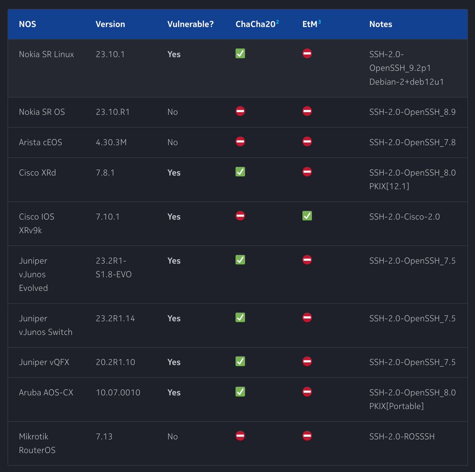Select the Mikrotik RouterOS name cell
Viewport: 475px width, 472px height.
[x=37, y=443]
